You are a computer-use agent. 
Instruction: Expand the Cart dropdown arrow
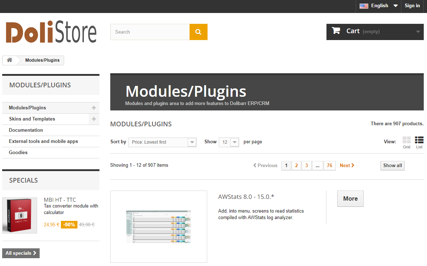(418, 32)
